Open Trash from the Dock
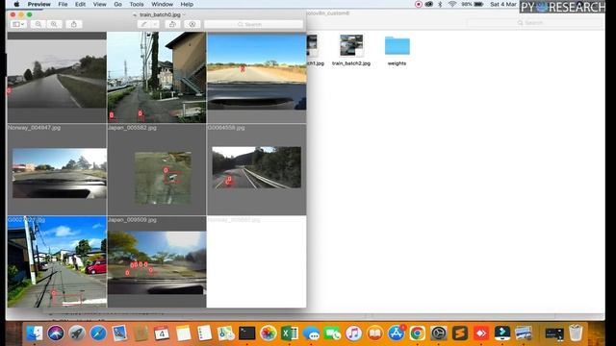The height and width of the screenshot is (346, 616). click(x=576, y=334)
